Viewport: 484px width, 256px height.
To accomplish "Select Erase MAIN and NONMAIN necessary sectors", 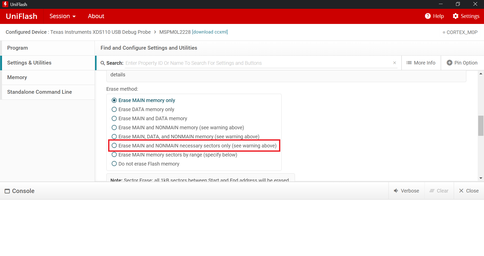I will [x=114, y=146].
